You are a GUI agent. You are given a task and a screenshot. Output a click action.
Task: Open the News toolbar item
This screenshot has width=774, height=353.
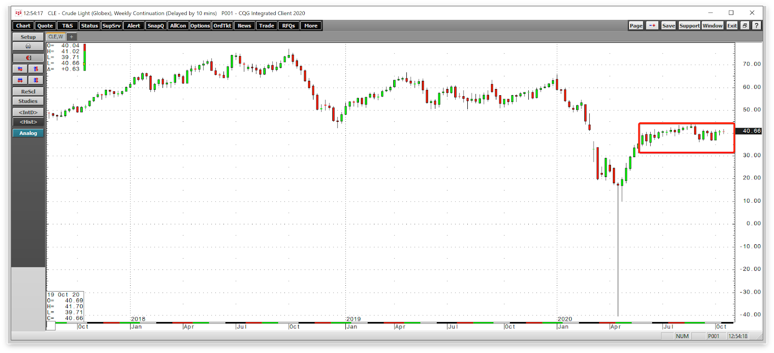(244, 26)
